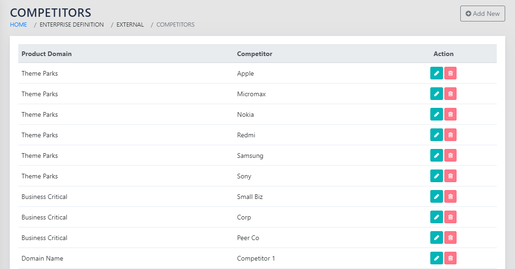Edit the Samsung competitor entry

436,156
